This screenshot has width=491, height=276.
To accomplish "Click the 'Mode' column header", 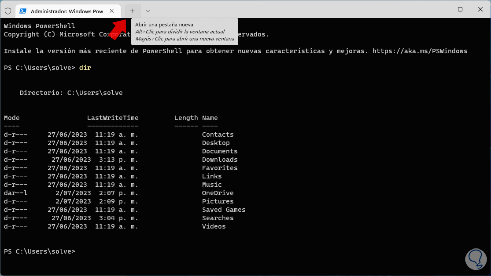I will pyautogui.click(x=11, y=118).
